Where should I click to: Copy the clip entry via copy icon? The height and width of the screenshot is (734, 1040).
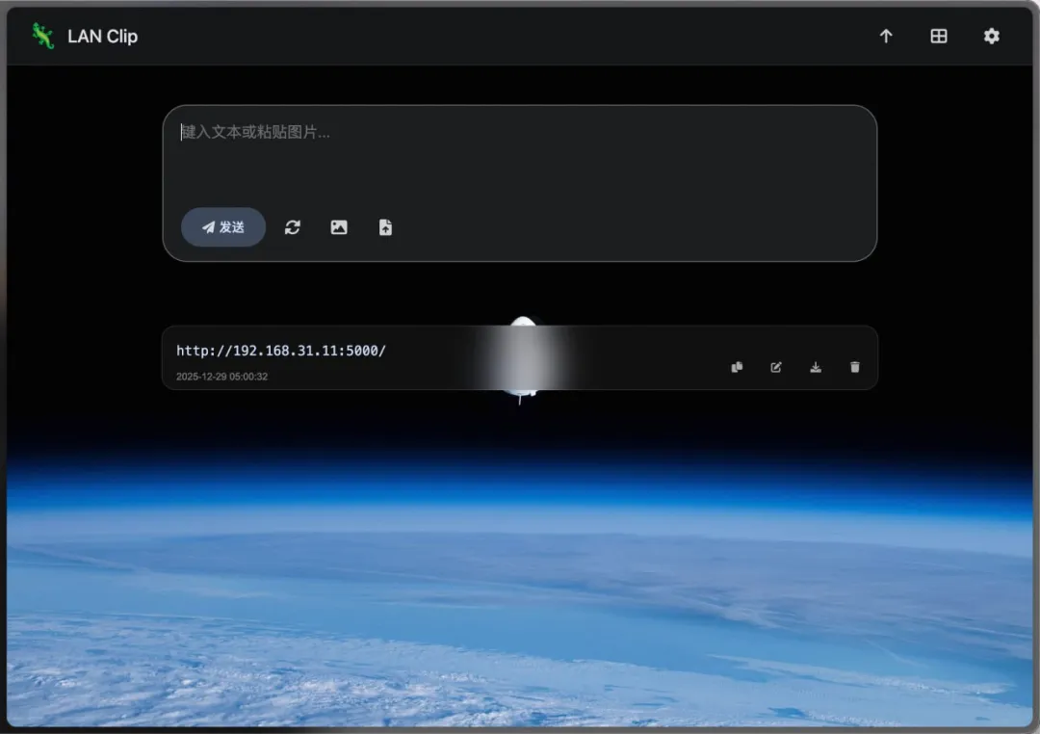[737, 367]
